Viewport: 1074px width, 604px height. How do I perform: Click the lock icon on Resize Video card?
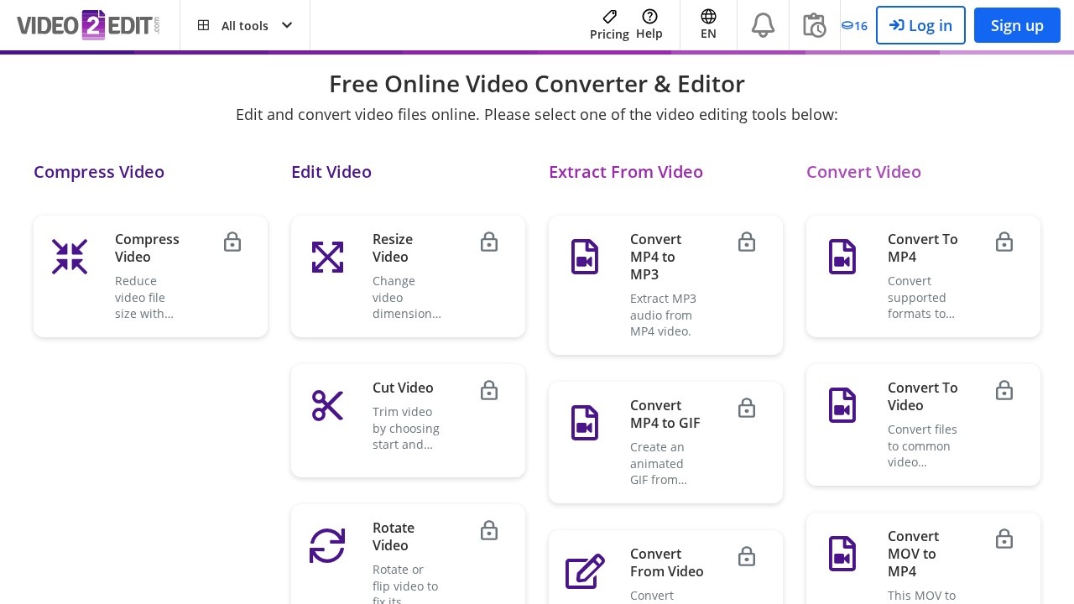click(x=489, y=242)
